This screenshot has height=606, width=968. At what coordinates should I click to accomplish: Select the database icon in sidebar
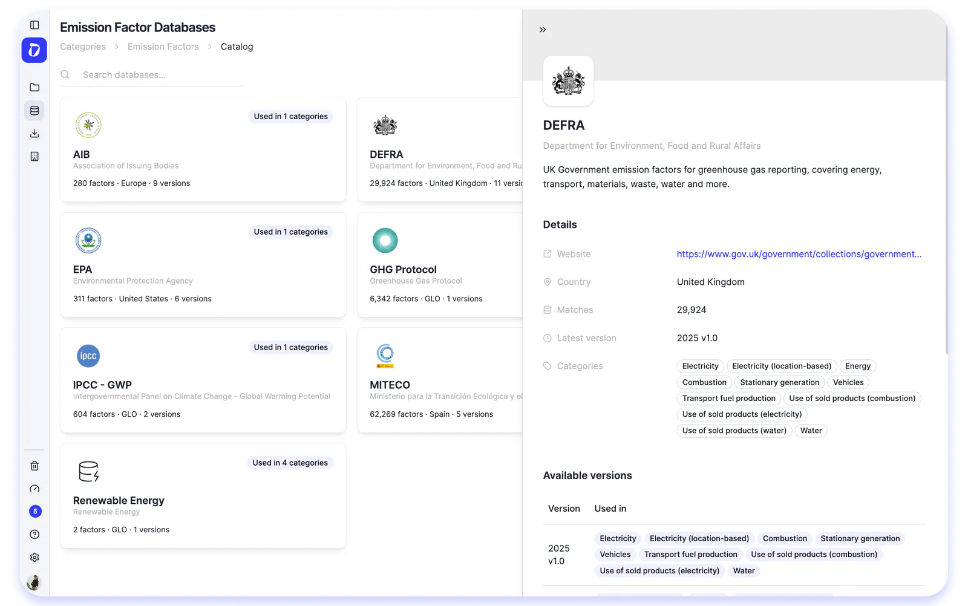tap(34, 111)
